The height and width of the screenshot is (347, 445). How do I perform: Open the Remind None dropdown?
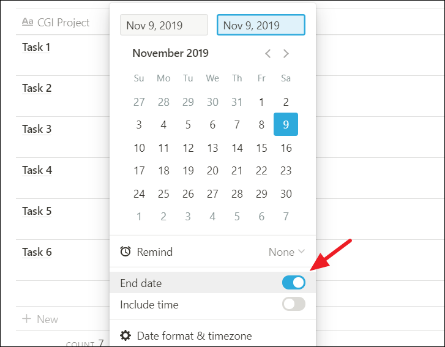(x=286, y=252)
